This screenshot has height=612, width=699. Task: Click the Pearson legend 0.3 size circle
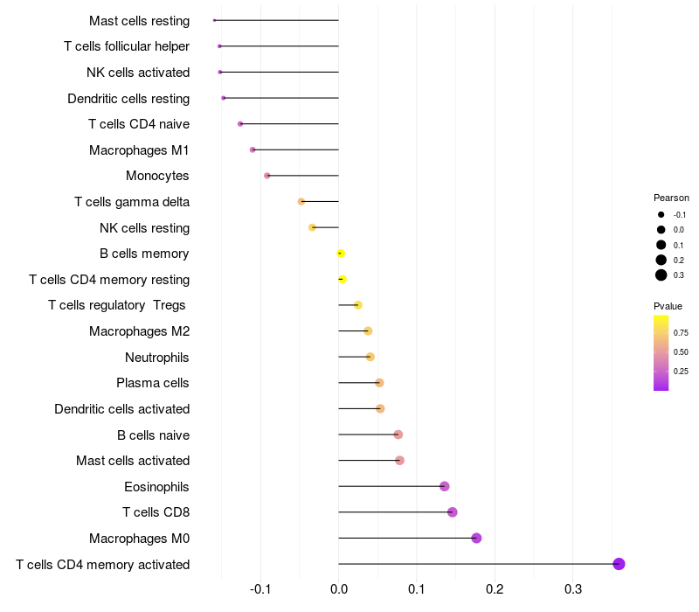point(661,275)
